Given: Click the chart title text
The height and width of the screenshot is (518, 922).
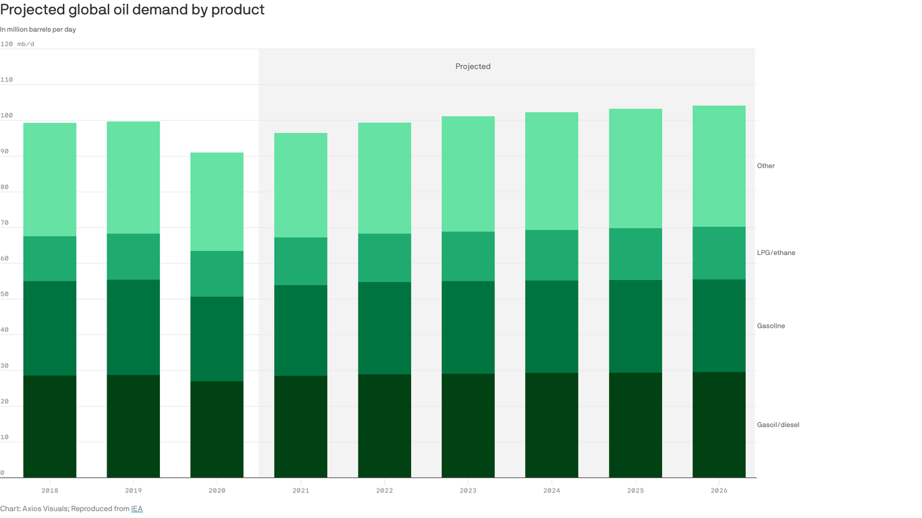Looking at the screenshot, I should pyautogui.click(x=132, y=9).
